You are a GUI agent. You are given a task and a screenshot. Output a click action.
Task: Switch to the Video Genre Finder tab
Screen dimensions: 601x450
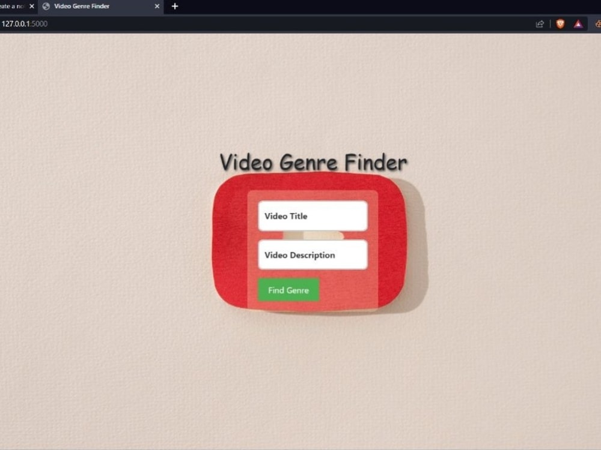(101, 7)
